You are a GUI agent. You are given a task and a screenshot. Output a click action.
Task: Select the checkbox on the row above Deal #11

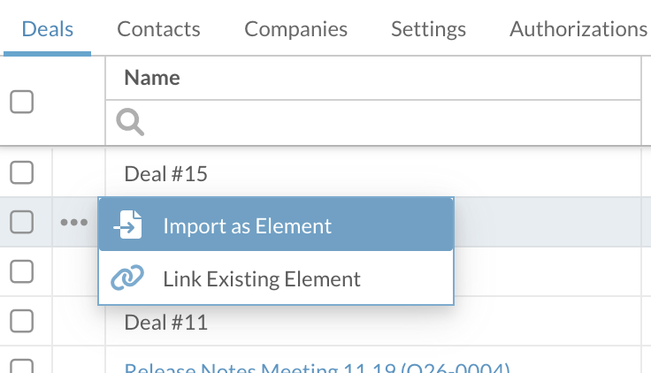tap(21, 273)
